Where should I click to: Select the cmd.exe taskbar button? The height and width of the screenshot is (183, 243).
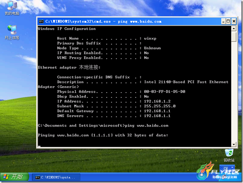[56, 177]
